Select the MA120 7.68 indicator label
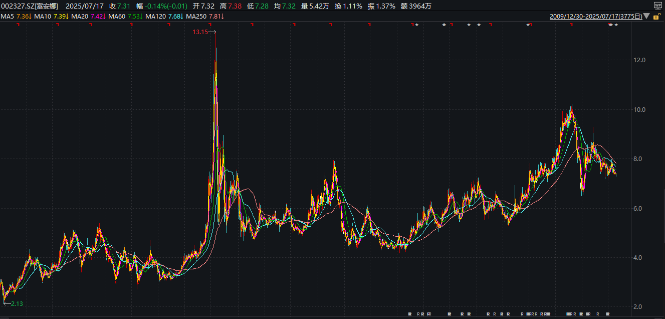The height and width of the screenshot is (319, 665). click(164, 17)
